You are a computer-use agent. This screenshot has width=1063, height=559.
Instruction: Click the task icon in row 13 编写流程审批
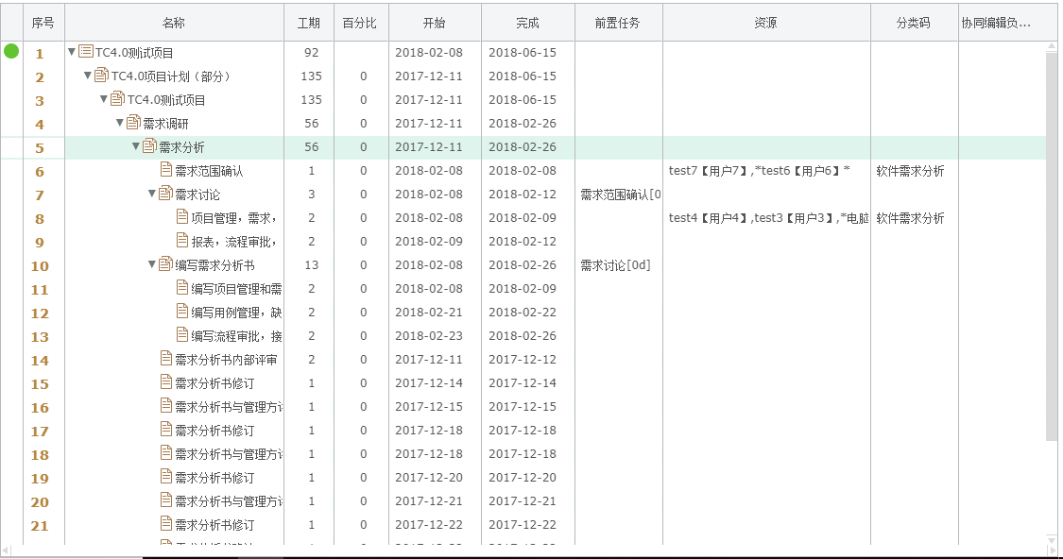[x=182, y=335]
